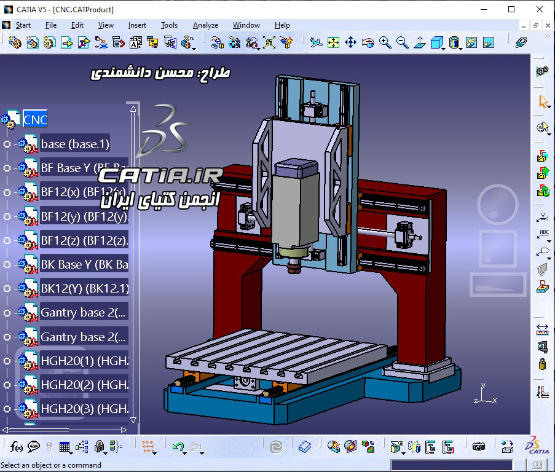
Task: Activate the Rotate view tool
Action: 368,42
